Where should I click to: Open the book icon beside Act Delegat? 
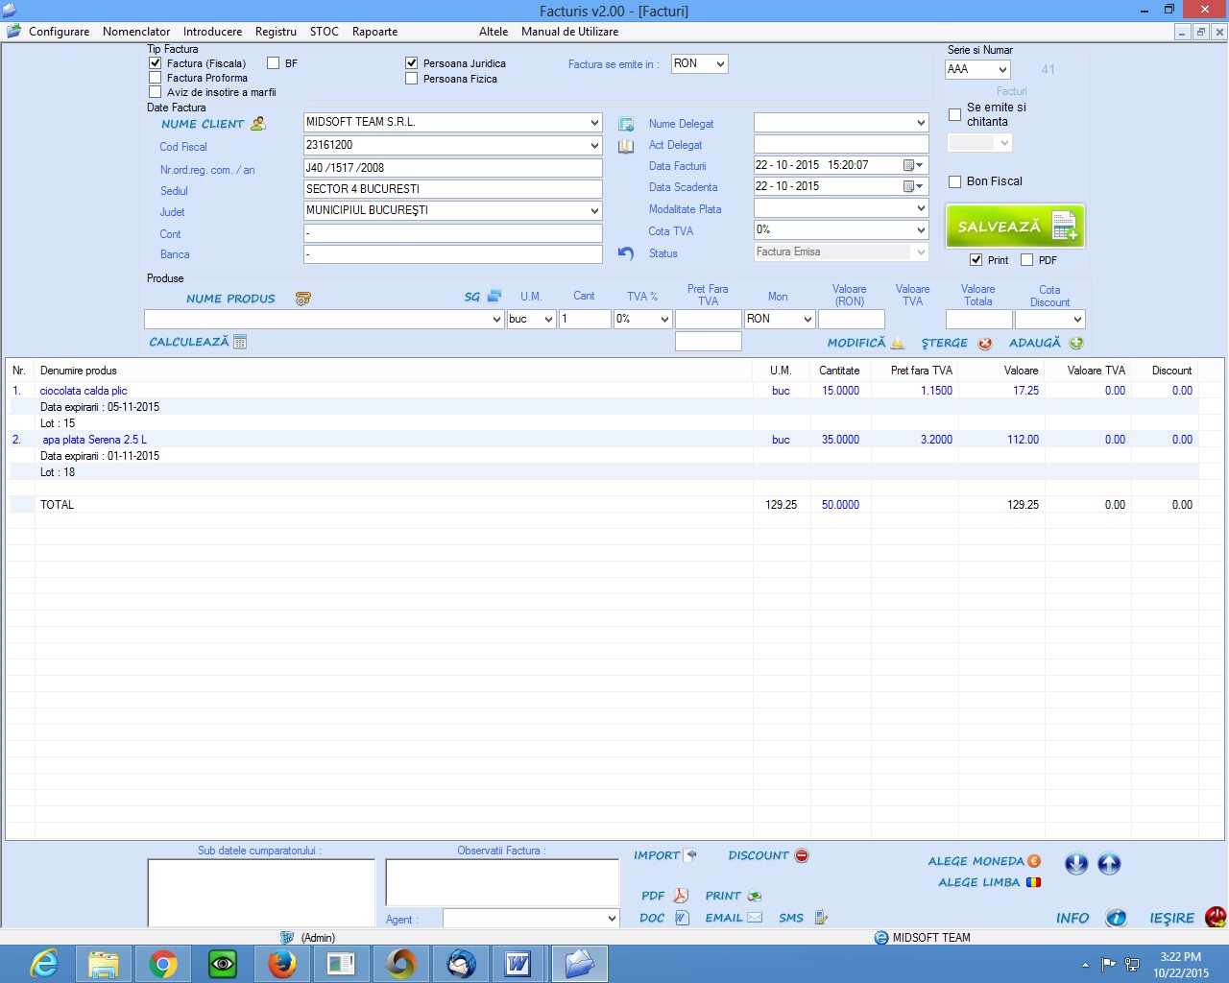click(626, 146)
